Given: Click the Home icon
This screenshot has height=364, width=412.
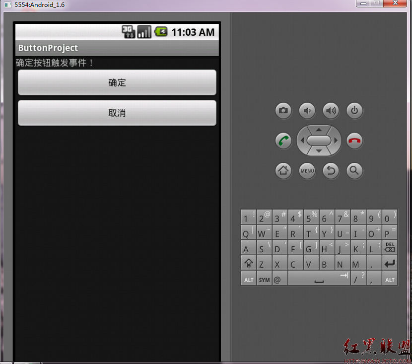Looking at the screenshot, I should [283, 171].
